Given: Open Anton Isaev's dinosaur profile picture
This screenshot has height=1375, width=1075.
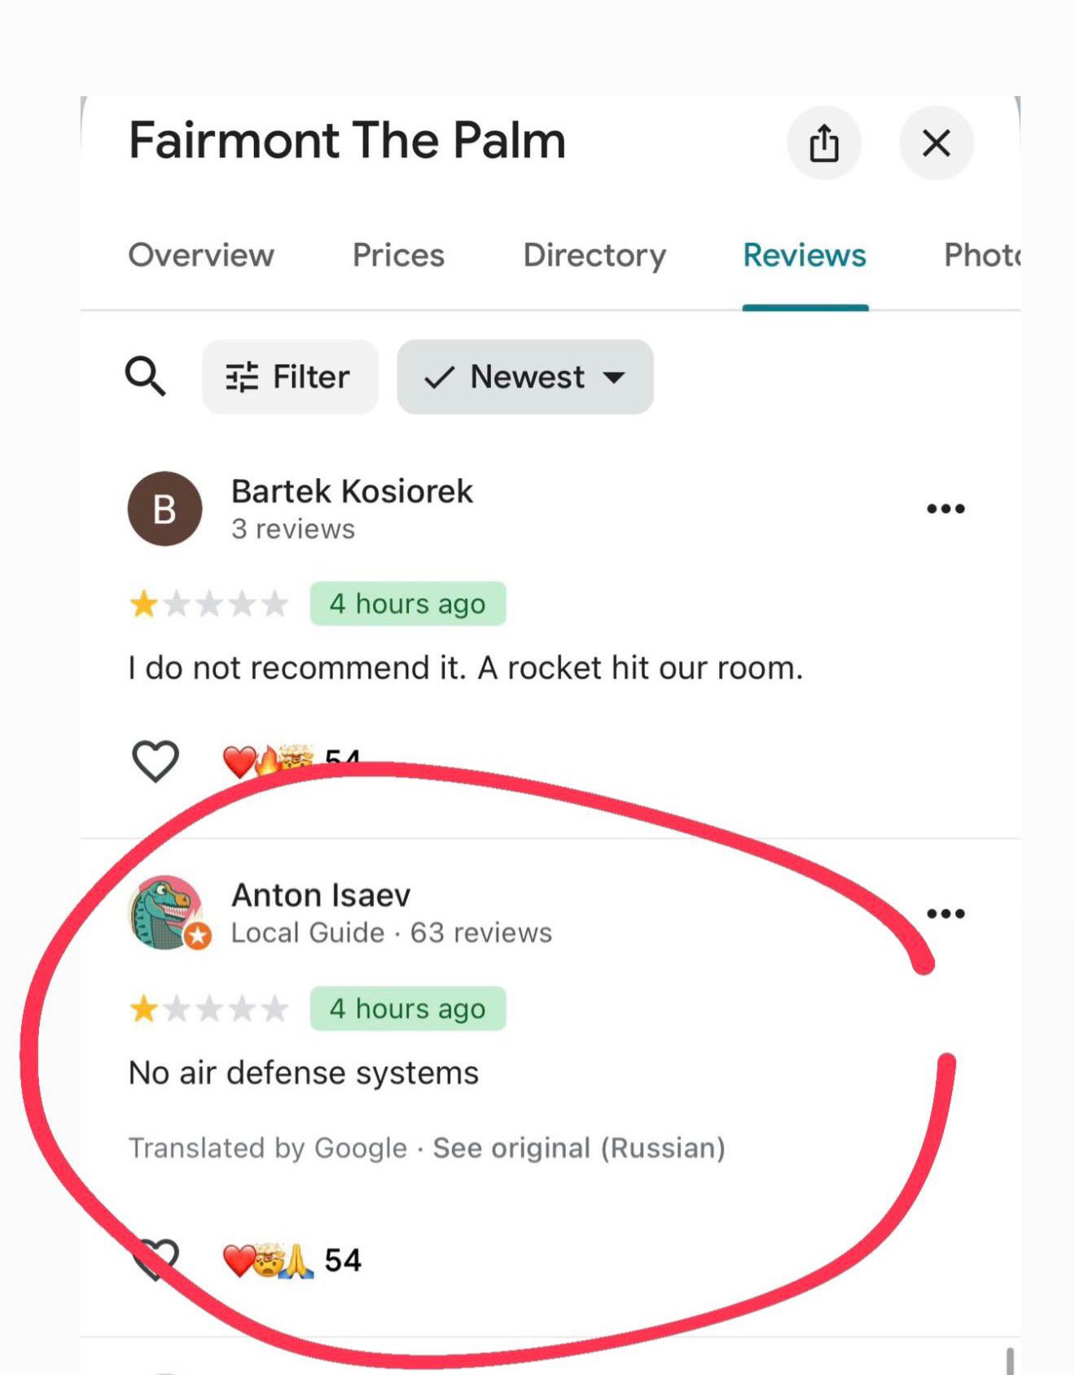Looking at the screenshot, I should click(166, 912).
